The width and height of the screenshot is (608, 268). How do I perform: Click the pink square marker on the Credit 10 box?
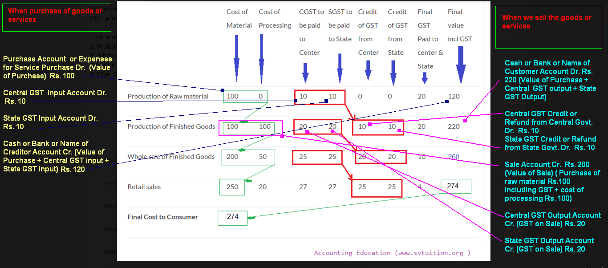370,124
